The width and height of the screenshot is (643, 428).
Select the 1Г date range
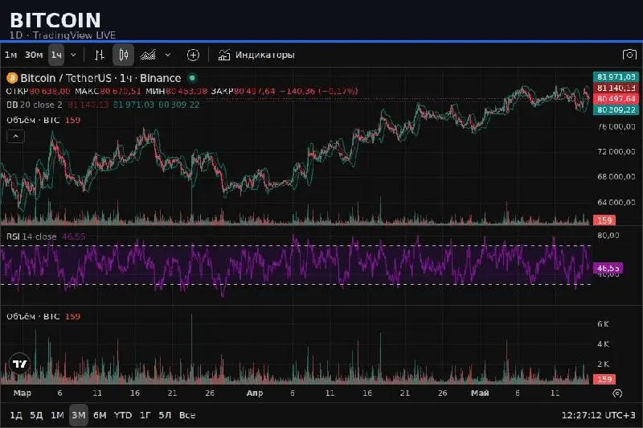145,415
